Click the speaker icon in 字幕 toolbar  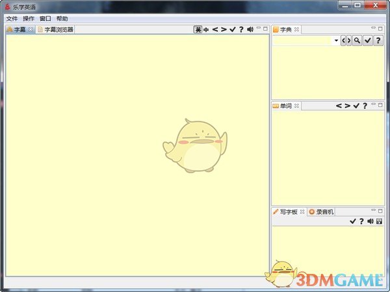250,29
